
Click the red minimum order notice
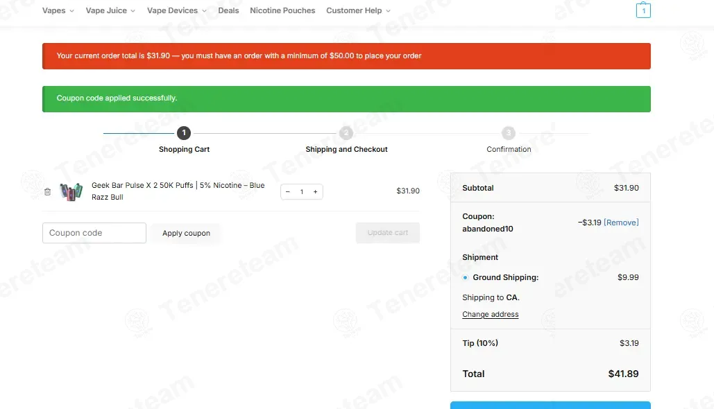(346, 56)
